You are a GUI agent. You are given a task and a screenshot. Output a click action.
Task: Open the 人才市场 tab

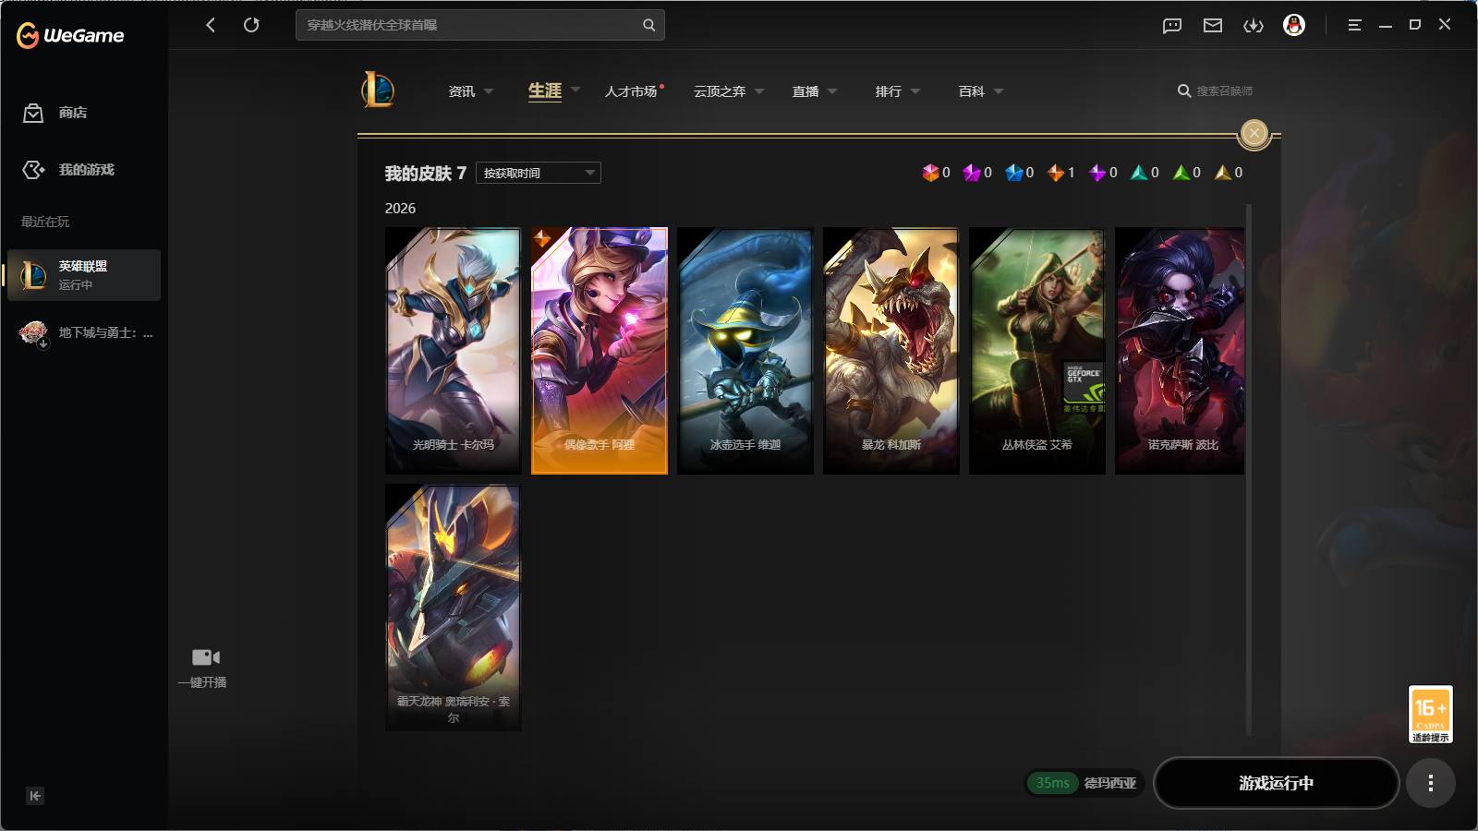632,91
